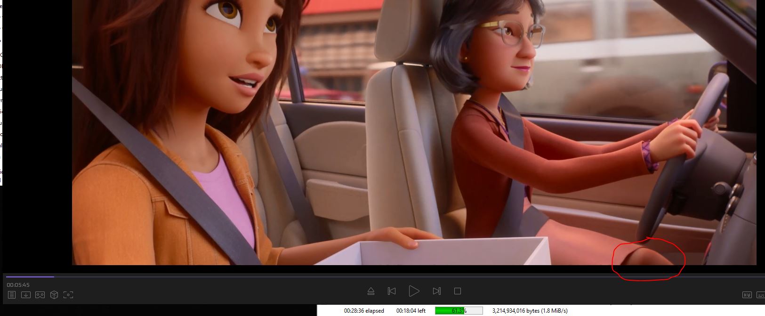Stop playback with the square button
The height and width of the screenshot is (316, 765).
457,291
